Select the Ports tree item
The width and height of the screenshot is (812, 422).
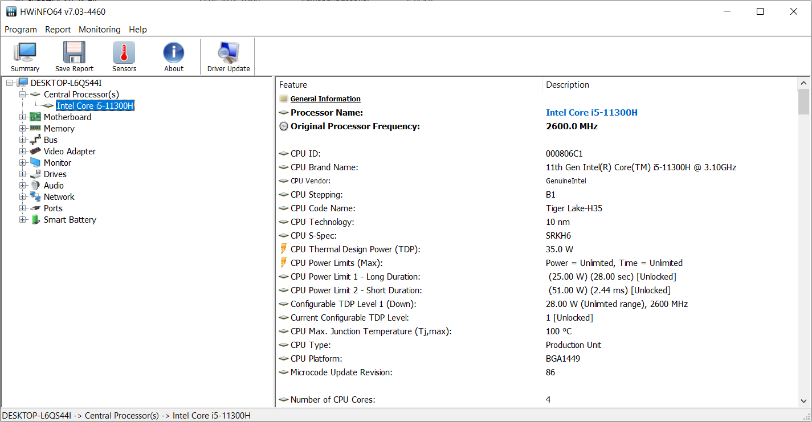[53, 208]
